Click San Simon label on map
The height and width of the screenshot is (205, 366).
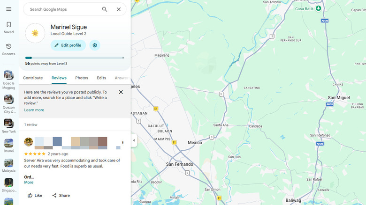click(x=212, y=190)
